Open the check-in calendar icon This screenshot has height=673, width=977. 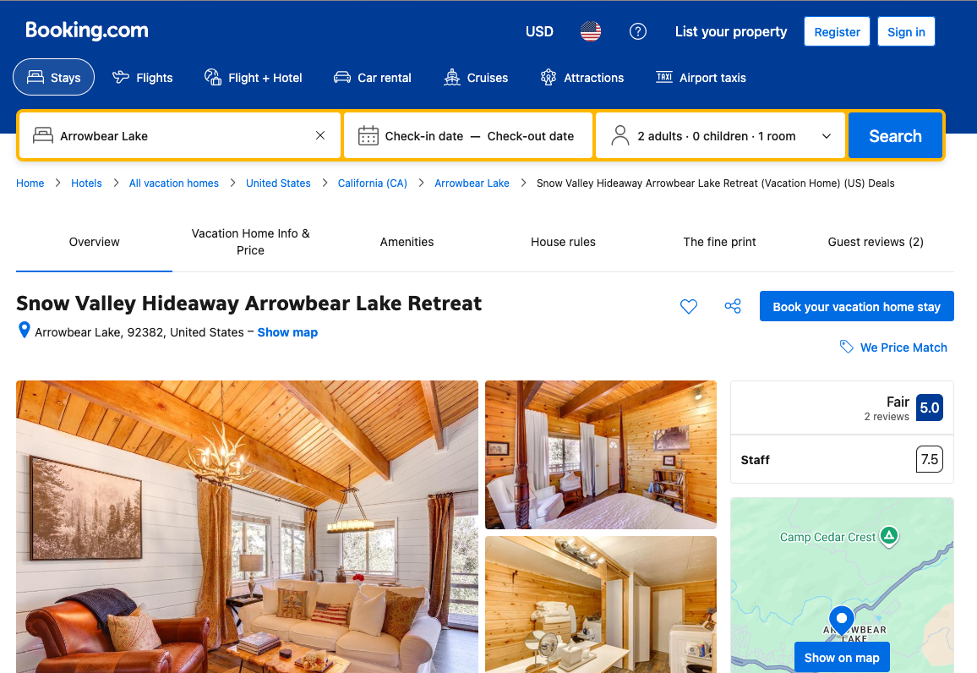coord(368,136)
